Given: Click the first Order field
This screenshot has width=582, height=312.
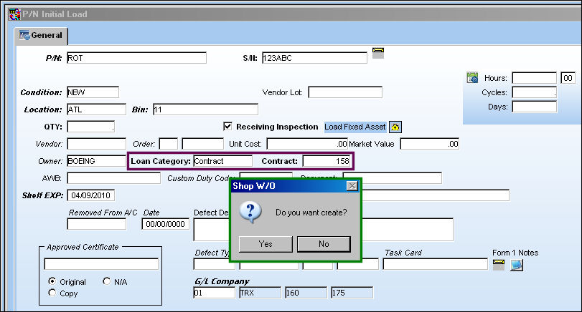Looking at the screenshot, I should [169, 144].
